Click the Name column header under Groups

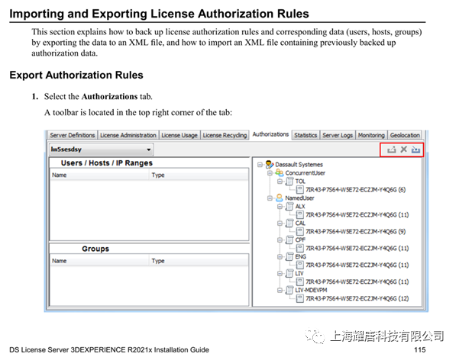[99, 261]
